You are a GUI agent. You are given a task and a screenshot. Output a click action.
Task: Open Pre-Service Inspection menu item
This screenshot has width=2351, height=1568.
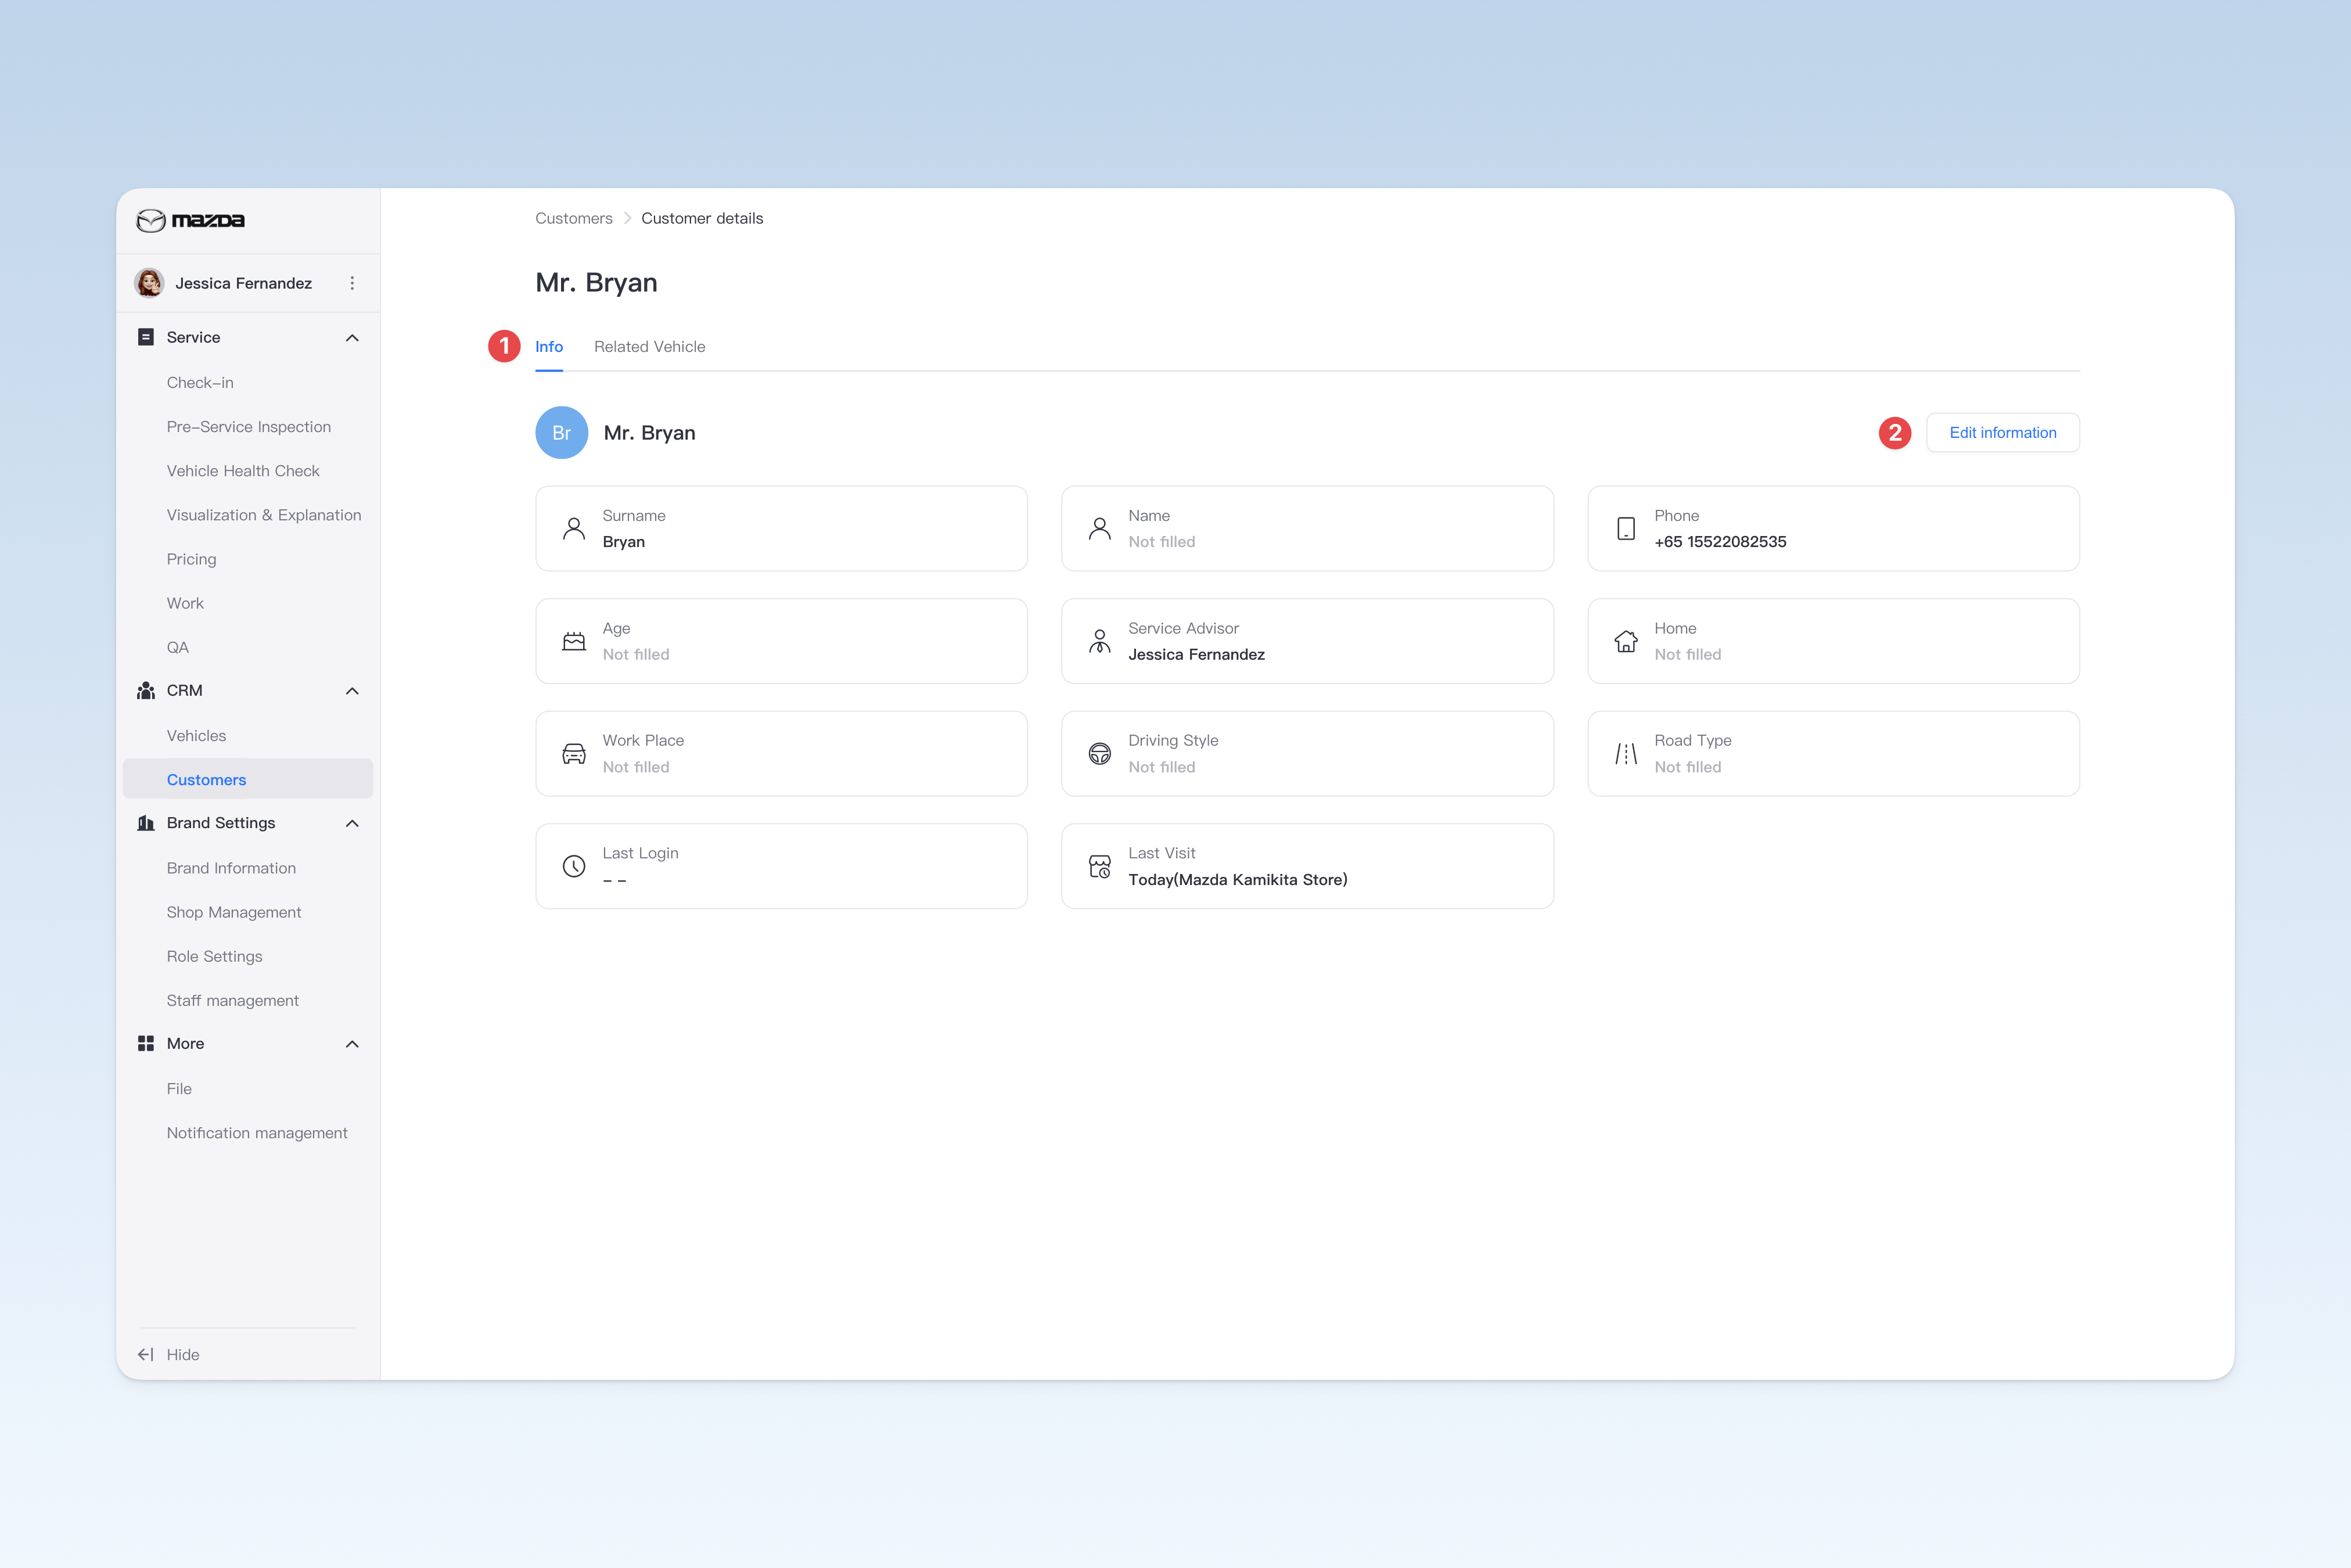pyautogui.click(x=249, y=426)
